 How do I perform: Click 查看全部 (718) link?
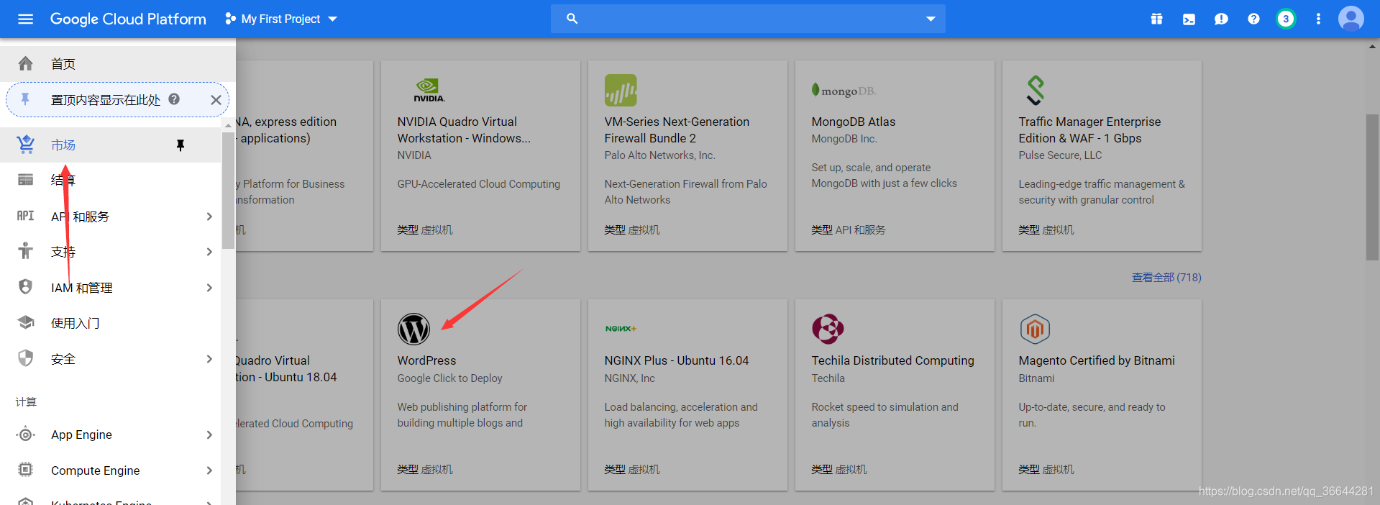pyautogui.click(x=1166, y=278)
